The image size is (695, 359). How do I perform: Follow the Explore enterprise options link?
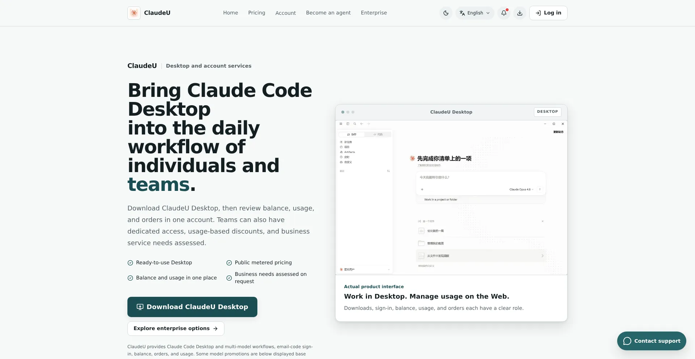pos(176,329)
